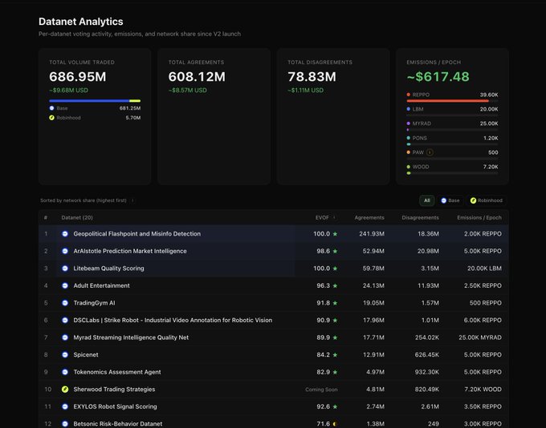Filter datanets by Base chain

pyautogui.click(x=450, y=200)
